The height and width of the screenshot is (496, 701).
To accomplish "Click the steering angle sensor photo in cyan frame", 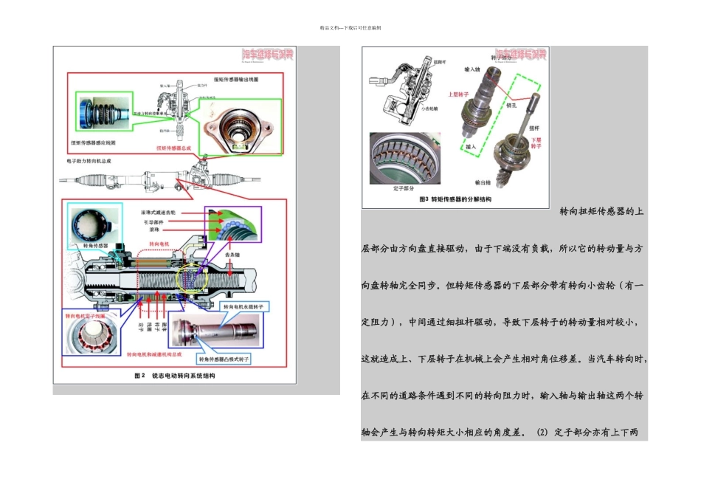I will pyautogui.click(x=94, y=226).
